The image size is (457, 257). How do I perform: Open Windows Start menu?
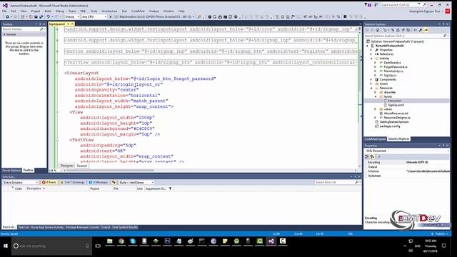6,246
